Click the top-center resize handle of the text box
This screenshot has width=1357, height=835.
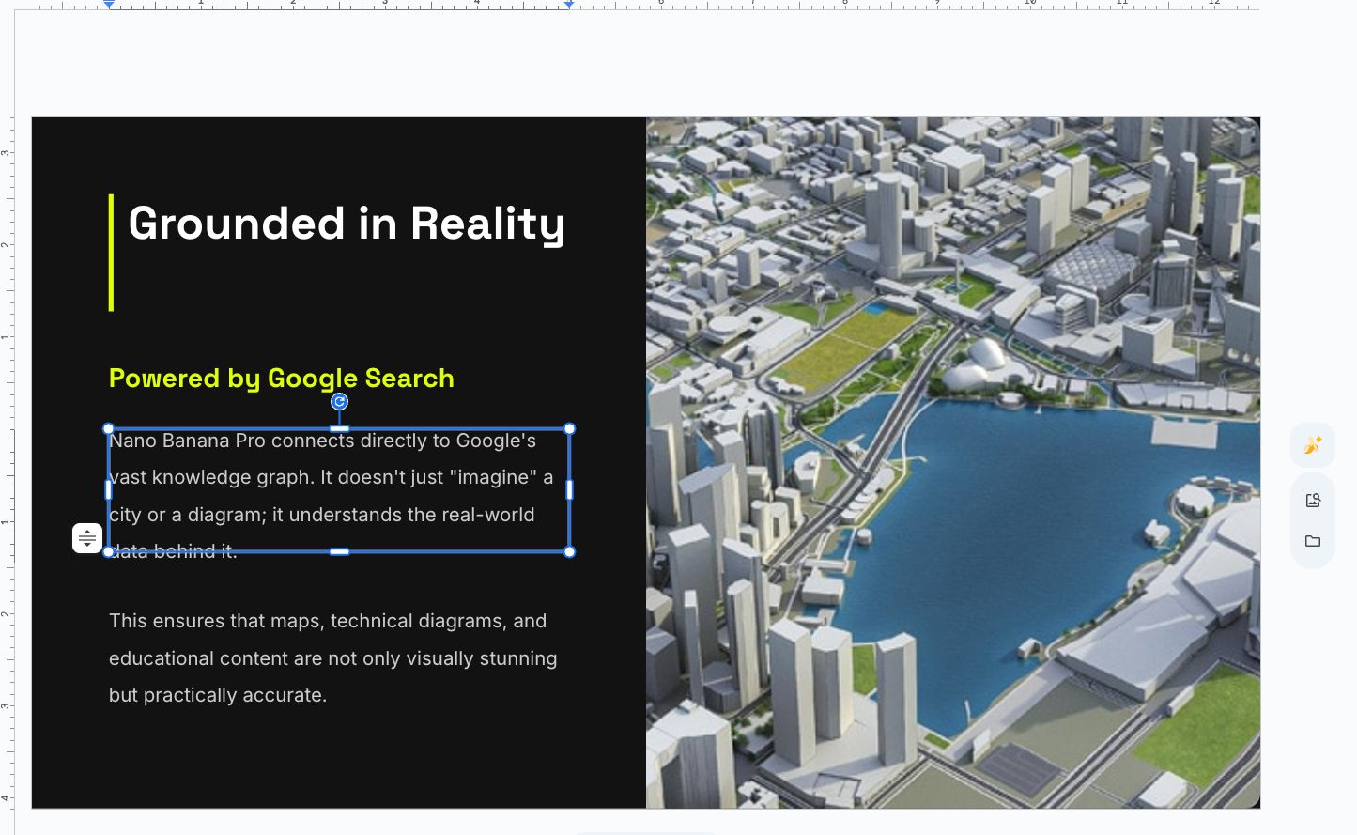coord(339,428)
